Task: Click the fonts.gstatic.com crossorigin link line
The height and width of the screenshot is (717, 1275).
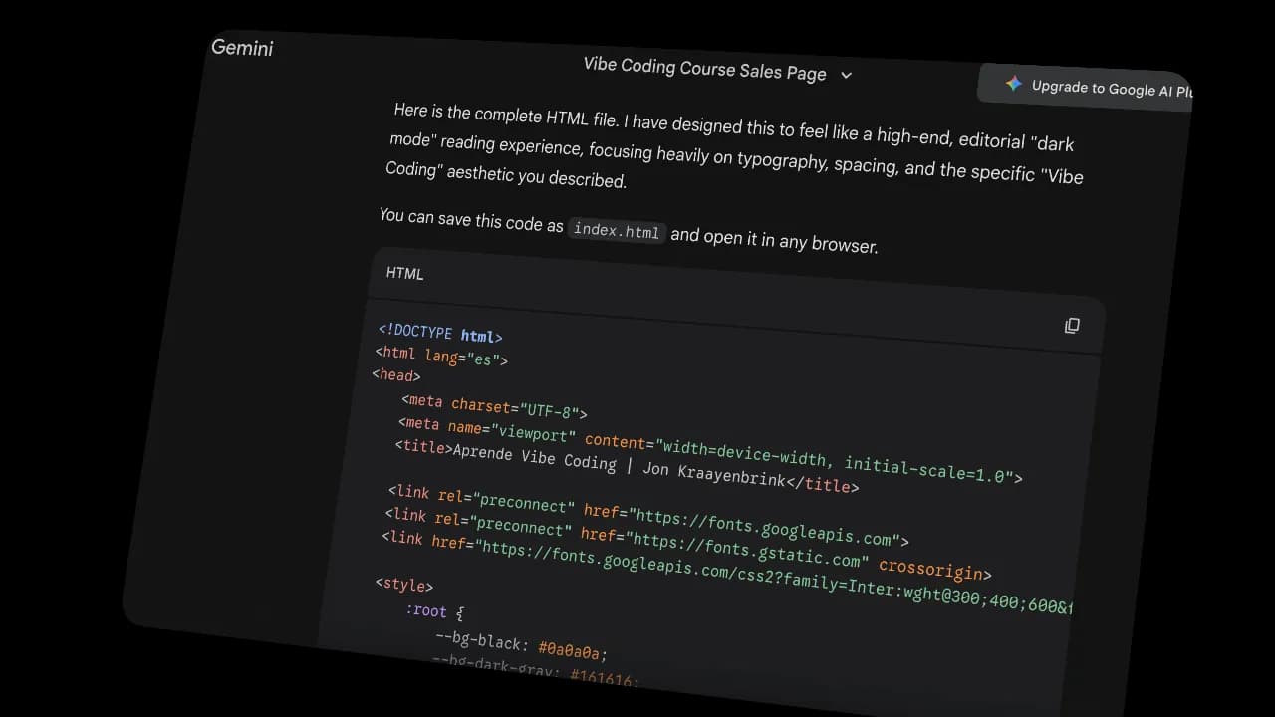Action: [687, 544]
